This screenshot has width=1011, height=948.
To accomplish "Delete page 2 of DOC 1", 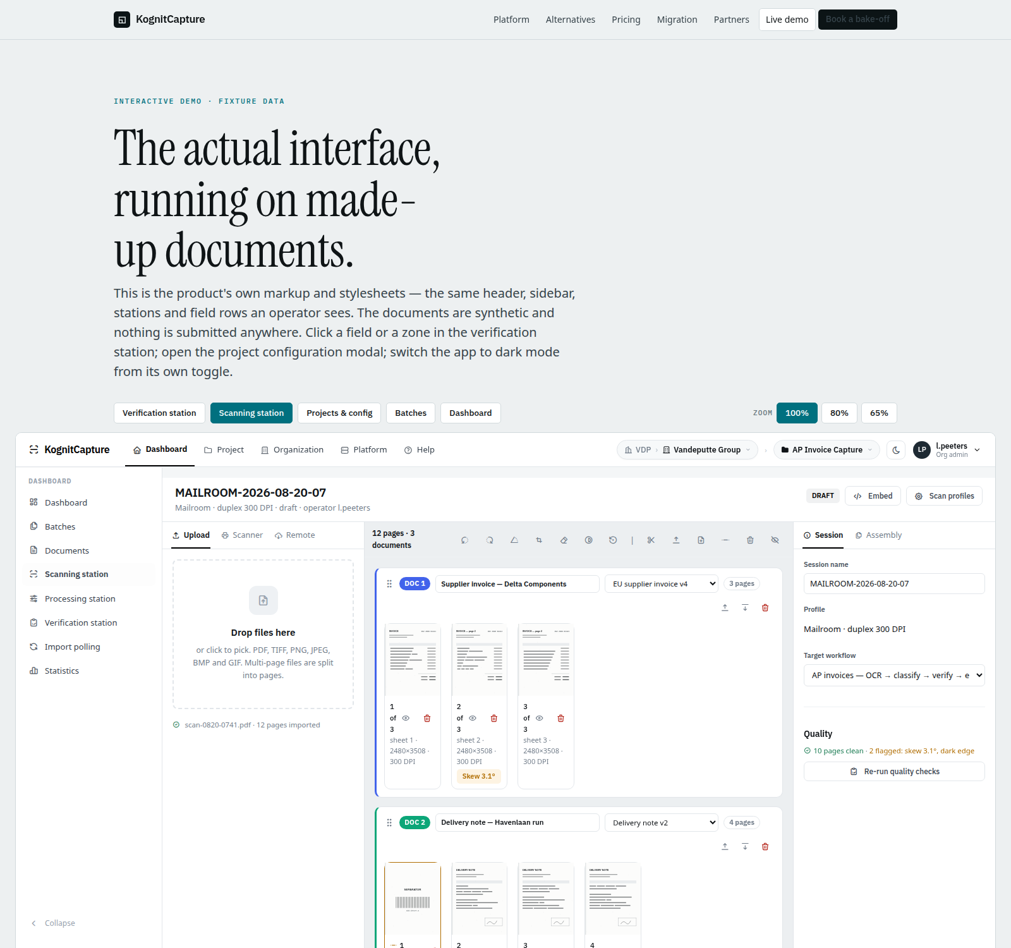I will point(494,719).
